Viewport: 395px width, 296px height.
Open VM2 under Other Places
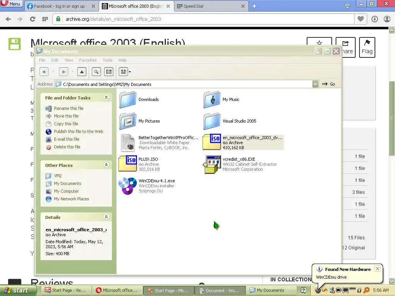click(58, 176)
